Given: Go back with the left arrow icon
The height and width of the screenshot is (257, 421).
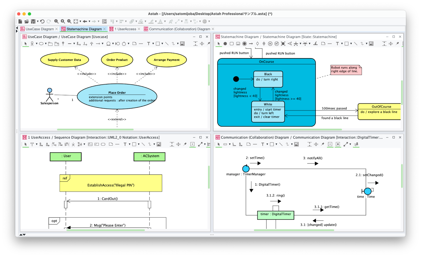Looking at the screenshot, I should (x=85, y=21).
